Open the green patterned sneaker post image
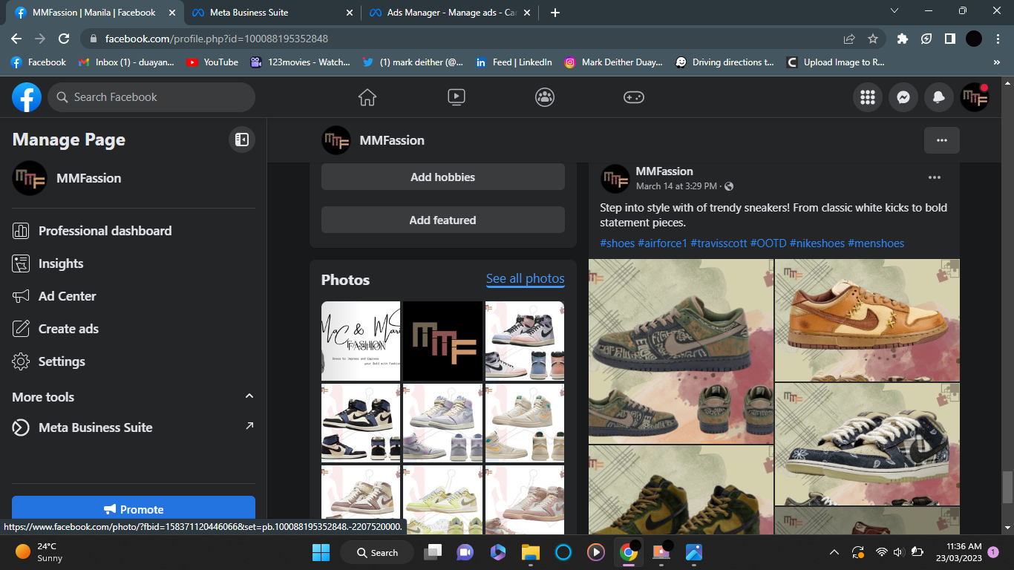 681,351
